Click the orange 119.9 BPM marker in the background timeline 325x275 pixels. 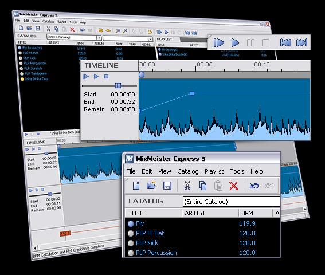[x=65, y=234]
